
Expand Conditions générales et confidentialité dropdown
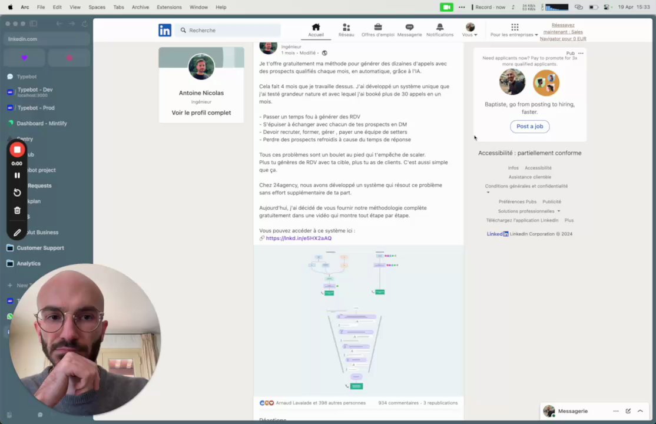click(526, 188)
